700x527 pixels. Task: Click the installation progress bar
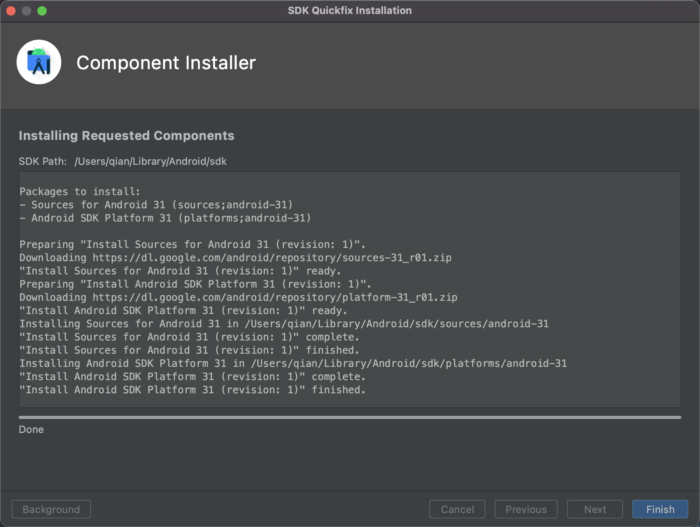click(x=350, y=417)
